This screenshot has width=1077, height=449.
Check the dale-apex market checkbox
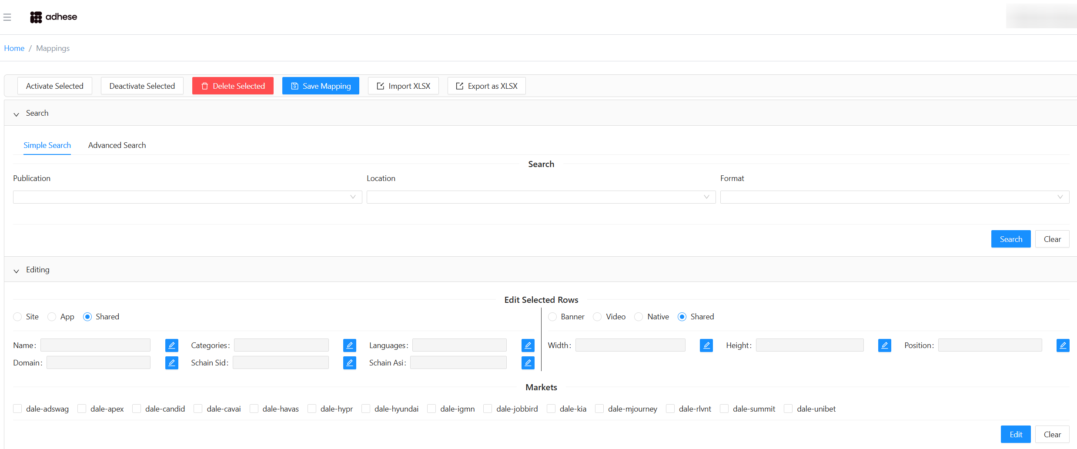tap(82, 409)
